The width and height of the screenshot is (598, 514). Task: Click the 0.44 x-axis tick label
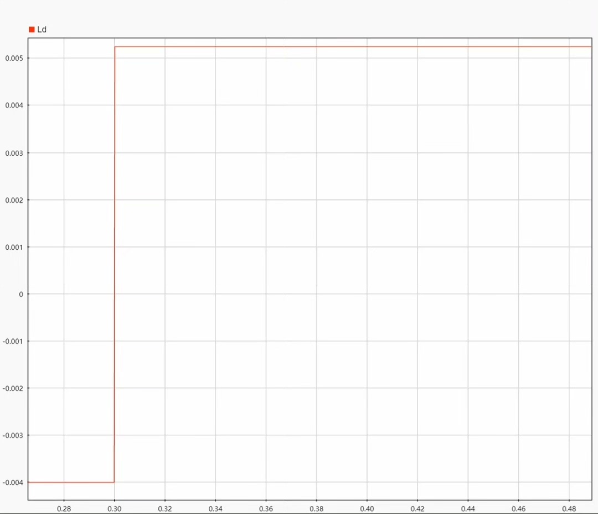pyautogui.click(x=468, y=508)
